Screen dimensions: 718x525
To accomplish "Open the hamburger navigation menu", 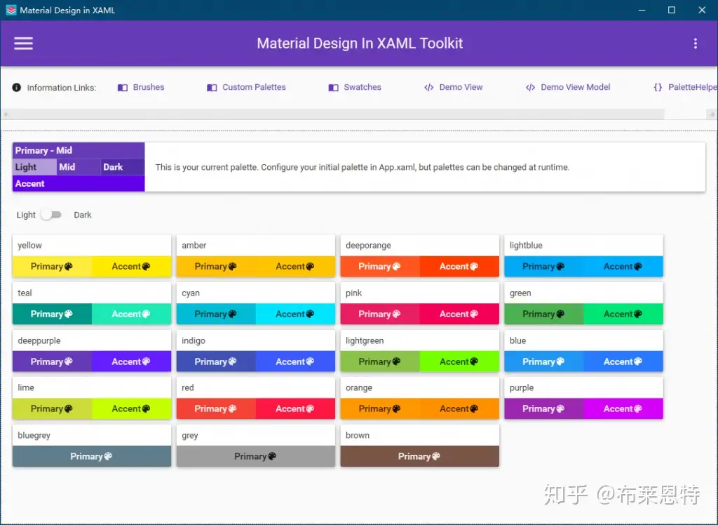I will tap(23, 44).
